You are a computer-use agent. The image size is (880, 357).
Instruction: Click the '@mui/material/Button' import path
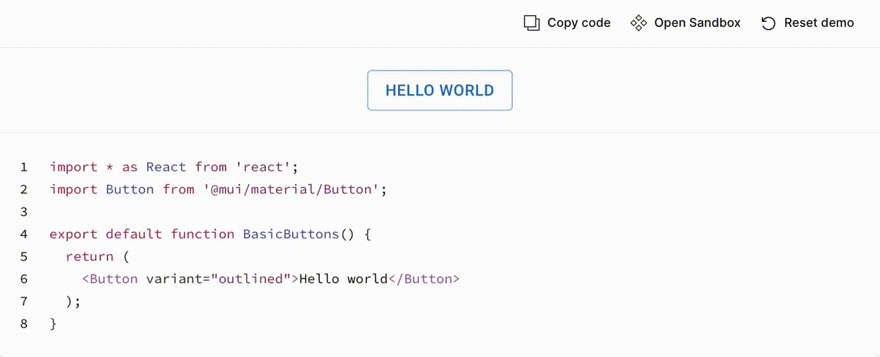(x=291, y=189)
